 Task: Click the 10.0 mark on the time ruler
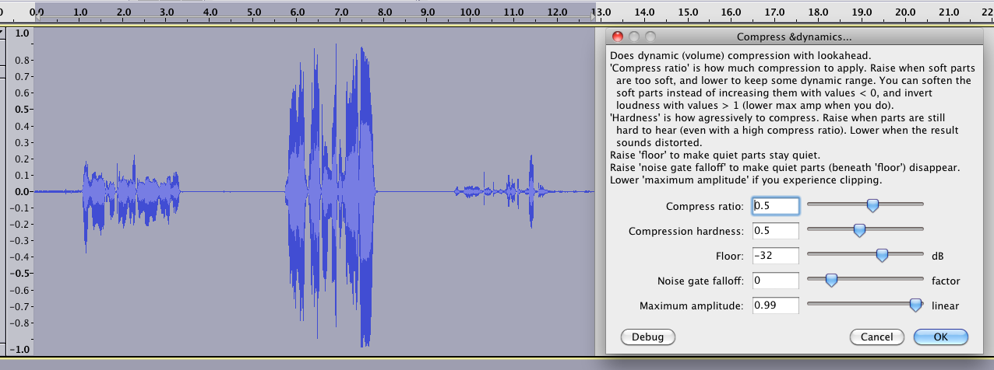coord(470,12)
